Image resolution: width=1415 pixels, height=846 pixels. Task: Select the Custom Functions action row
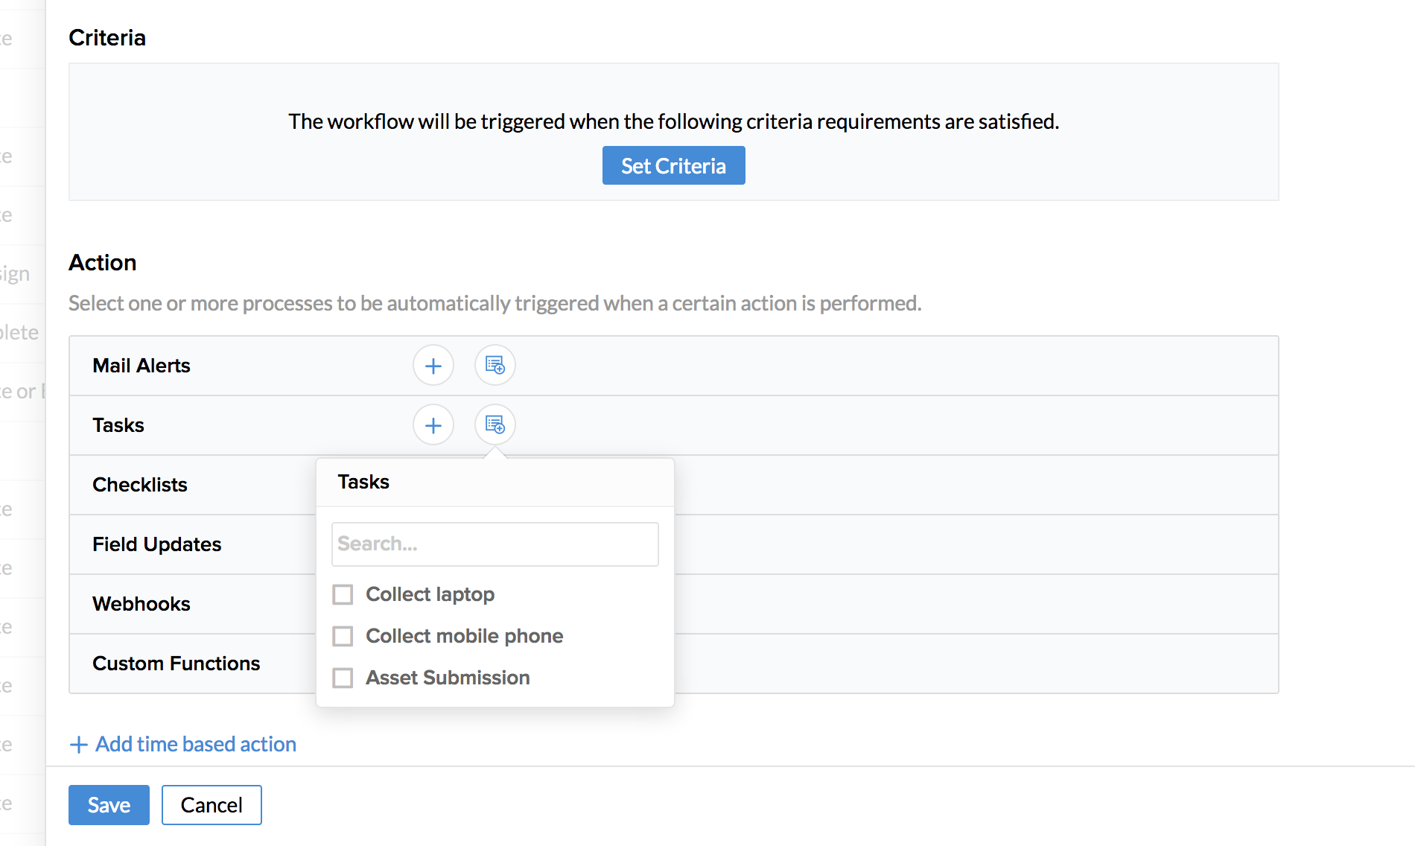point(177,664)
